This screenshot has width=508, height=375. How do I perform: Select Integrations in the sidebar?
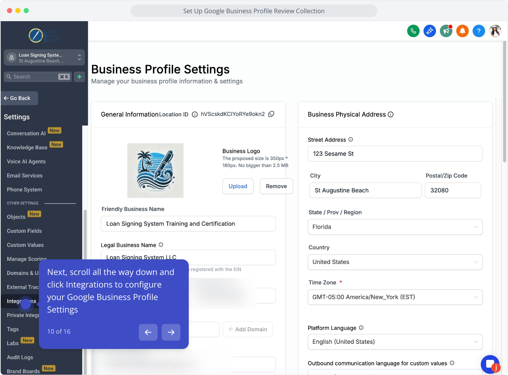click(22, 301)
